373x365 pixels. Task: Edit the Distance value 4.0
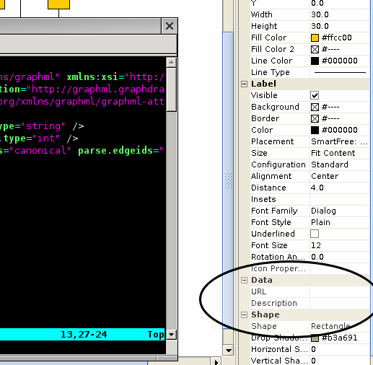(x=340, y=188)
